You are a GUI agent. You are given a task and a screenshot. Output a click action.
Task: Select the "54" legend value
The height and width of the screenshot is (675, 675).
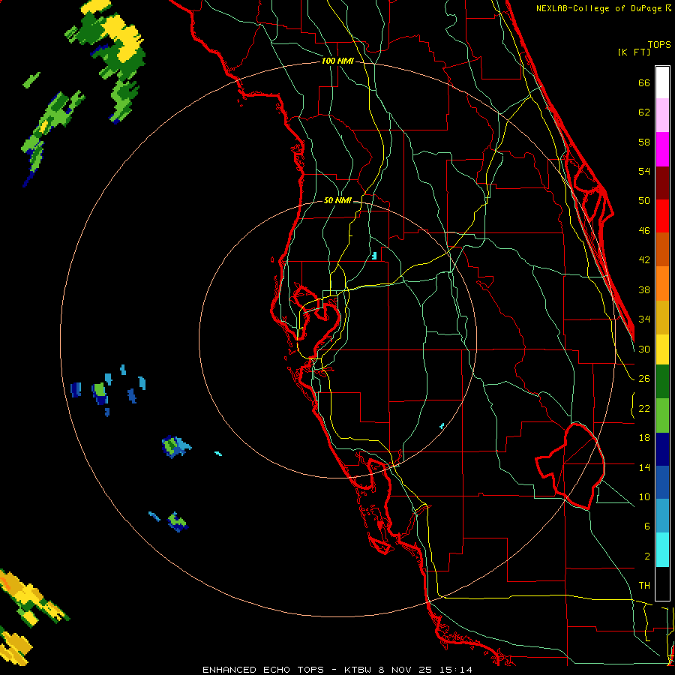[644, 171]
